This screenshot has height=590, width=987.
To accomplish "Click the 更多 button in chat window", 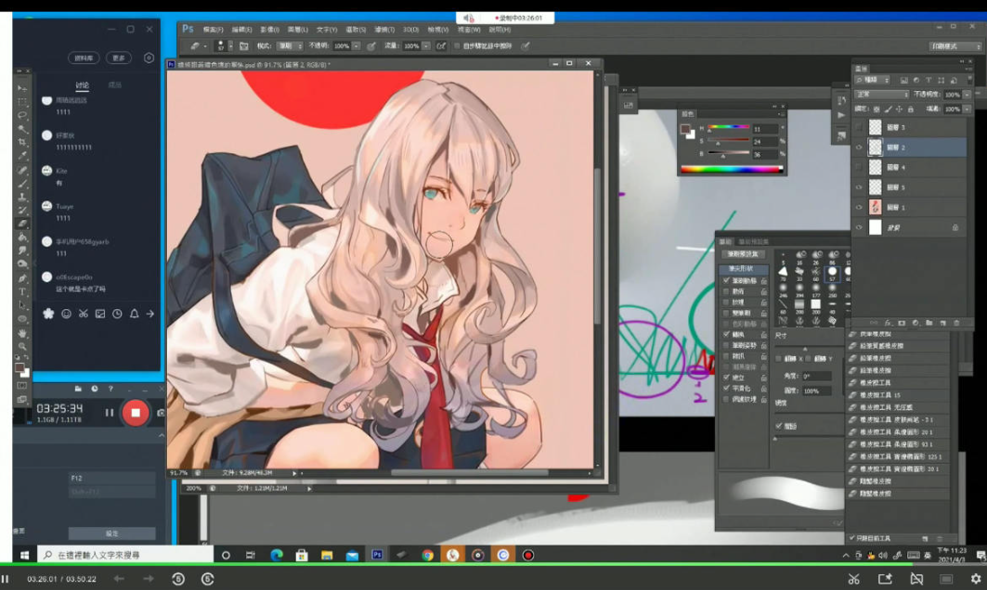I will tap(118, 58).
